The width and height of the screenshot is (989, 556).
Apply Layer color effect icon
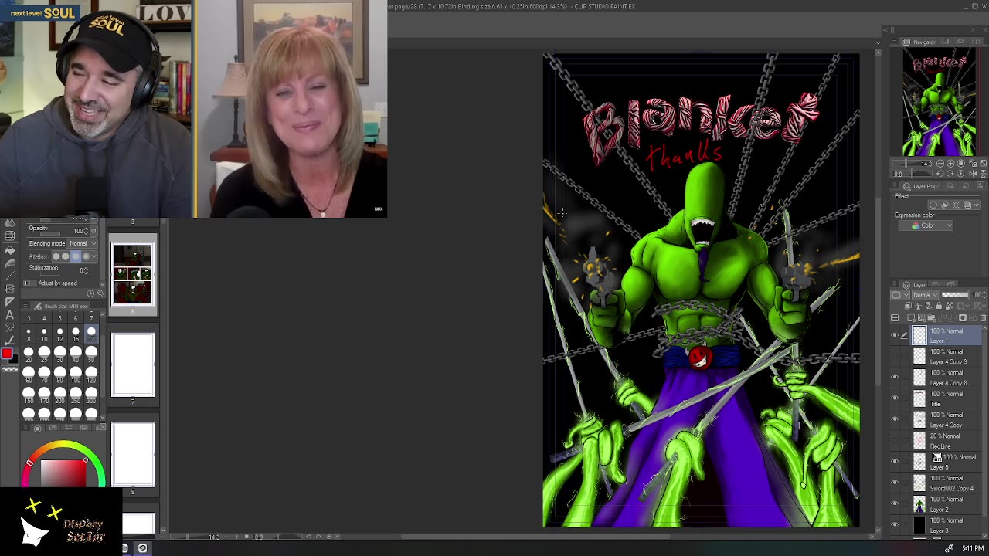pyautogui.click(x=967, y=205)
